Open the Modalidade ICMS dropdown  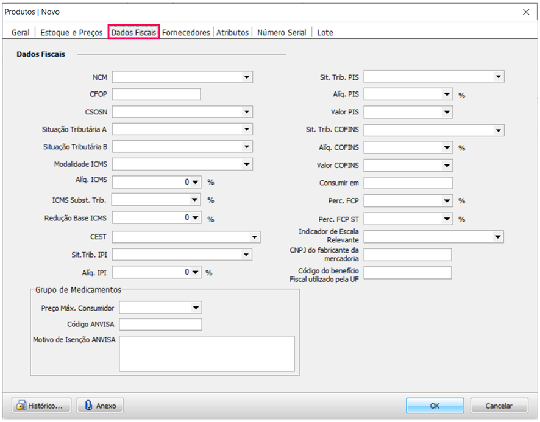point(247,164)
